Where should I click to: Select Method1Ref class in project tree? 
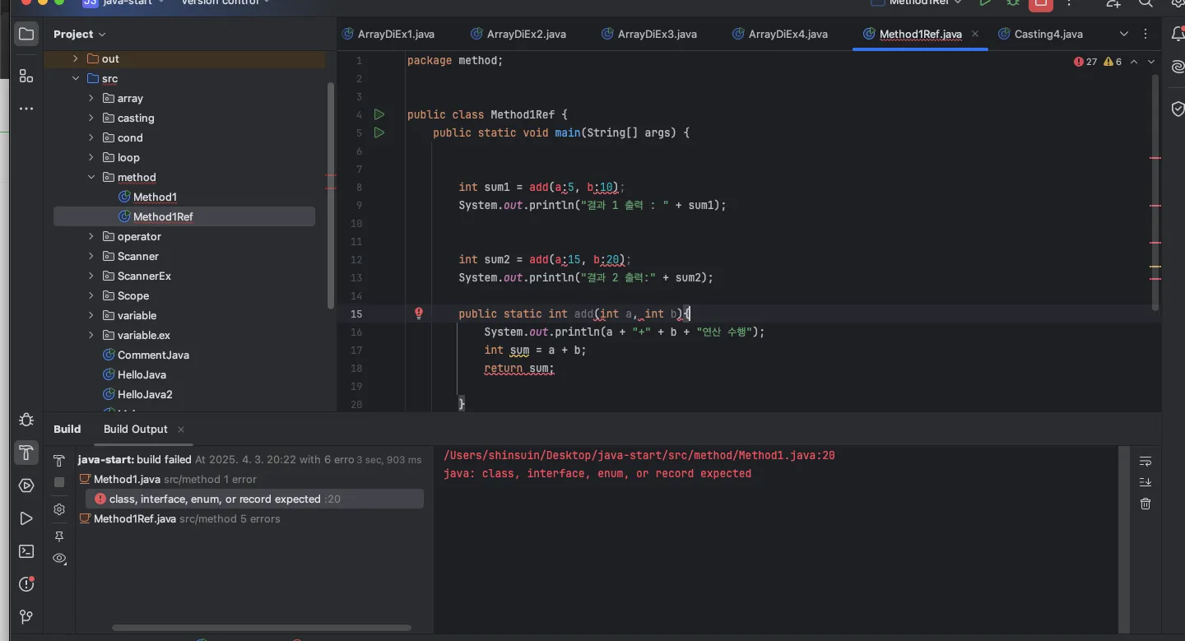tap(184, 216)
